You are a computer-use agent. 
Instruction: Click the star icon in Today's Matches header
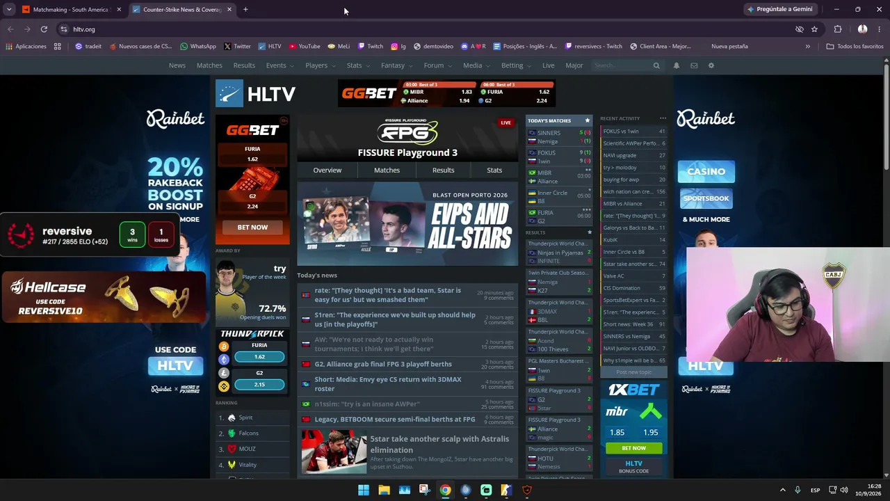click(x=587, y=120)
